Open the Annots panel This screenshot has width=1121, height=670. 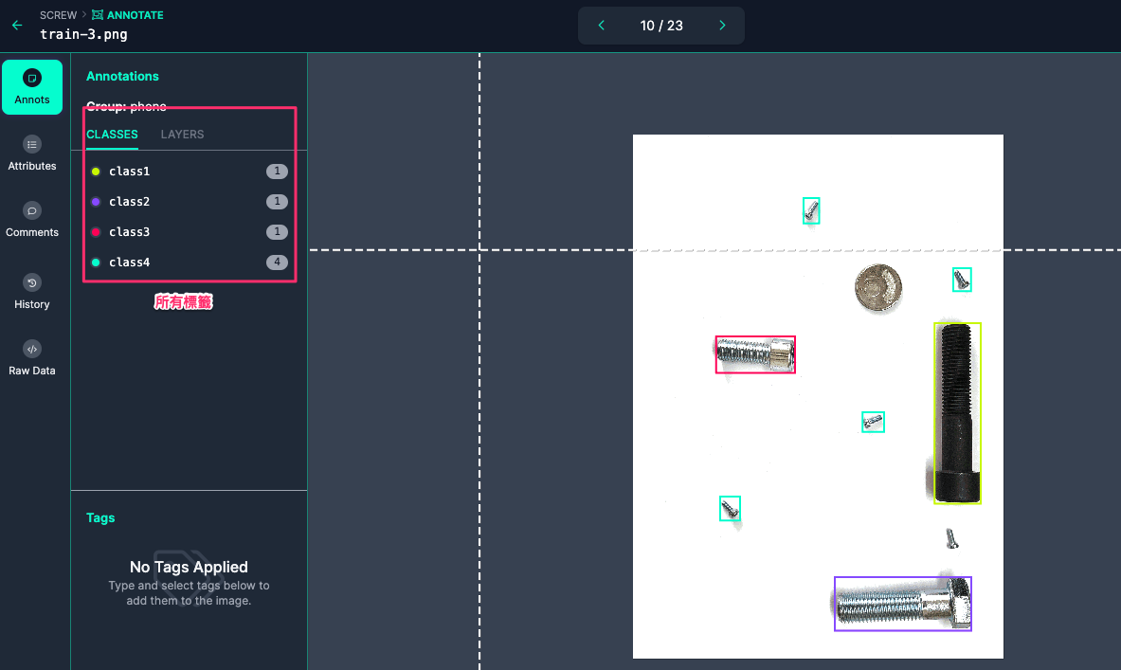point(32,87)
